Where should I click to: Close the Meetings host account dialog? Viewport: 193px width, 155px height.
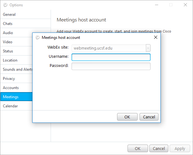coord(156,37)
